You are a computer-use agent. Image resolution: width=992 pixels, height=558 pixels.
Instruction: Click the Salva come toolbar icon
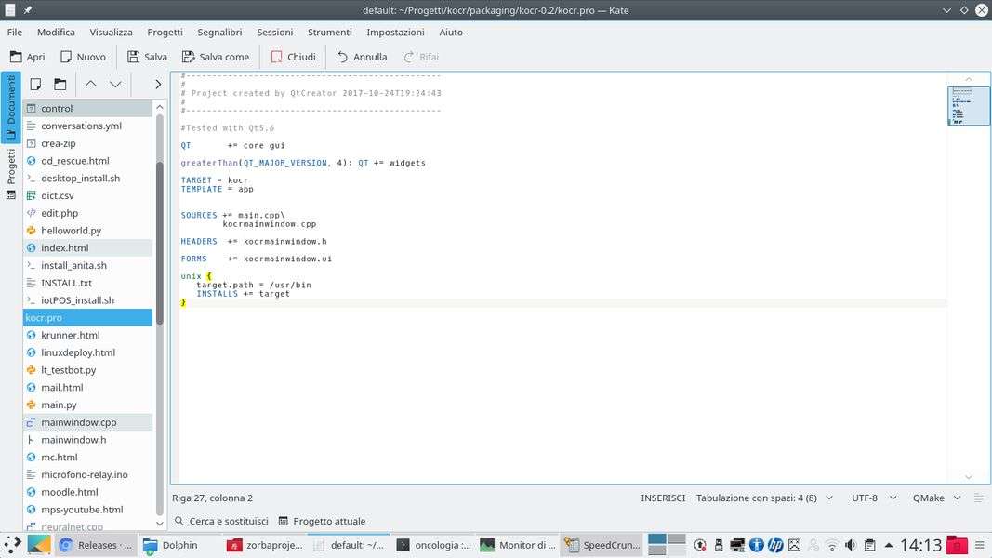point(189,57)
